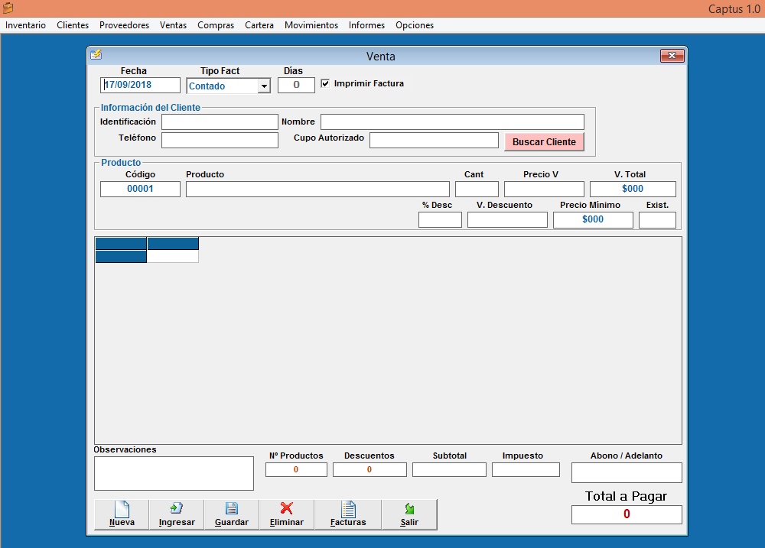Focus the Fecha date field

tap(141, 86)
